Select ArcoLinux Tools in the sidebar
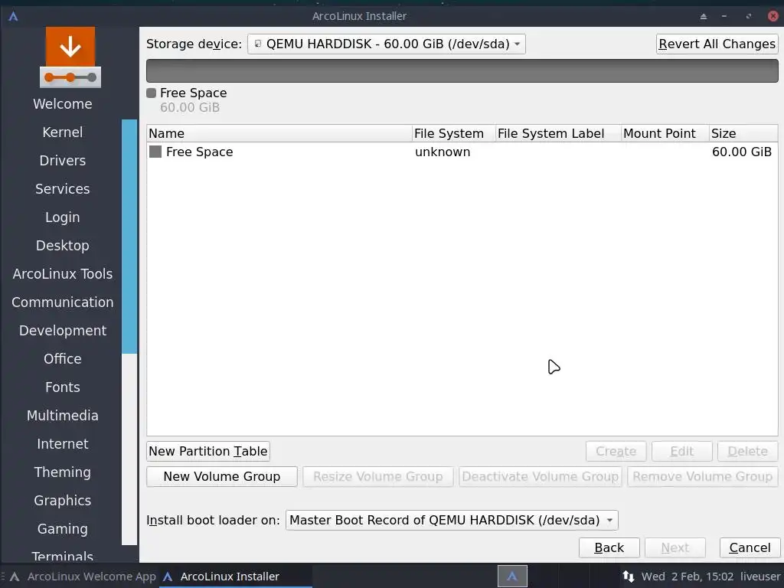784x588 pixels. [63, 274]
